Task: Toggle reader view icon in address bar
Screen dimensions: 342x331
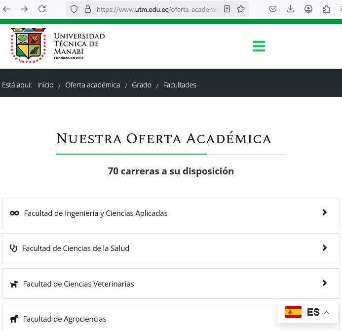Action: [x=227, y=9]
